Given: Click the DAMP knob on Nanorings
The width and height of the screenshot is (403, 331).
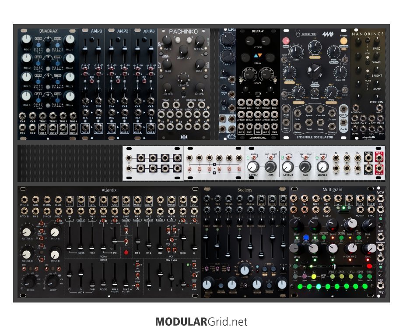Looking at the screenshot, I should 377,83.
